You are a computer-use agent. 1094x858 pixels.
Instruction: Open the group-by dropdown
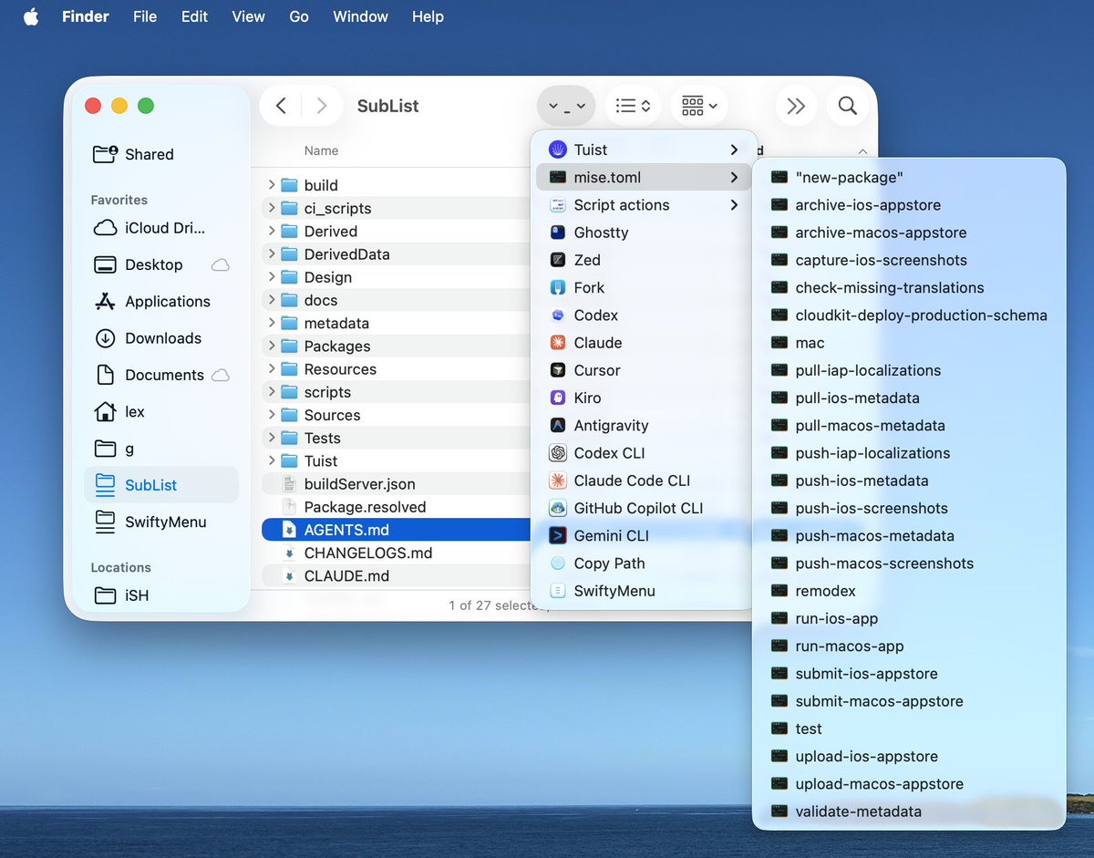(x=699, y=106)
